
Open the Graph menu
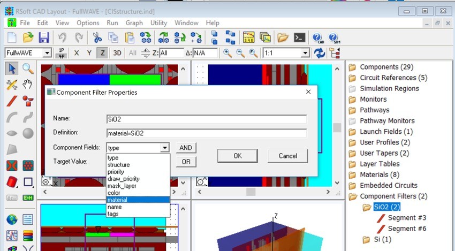(134, 23)
